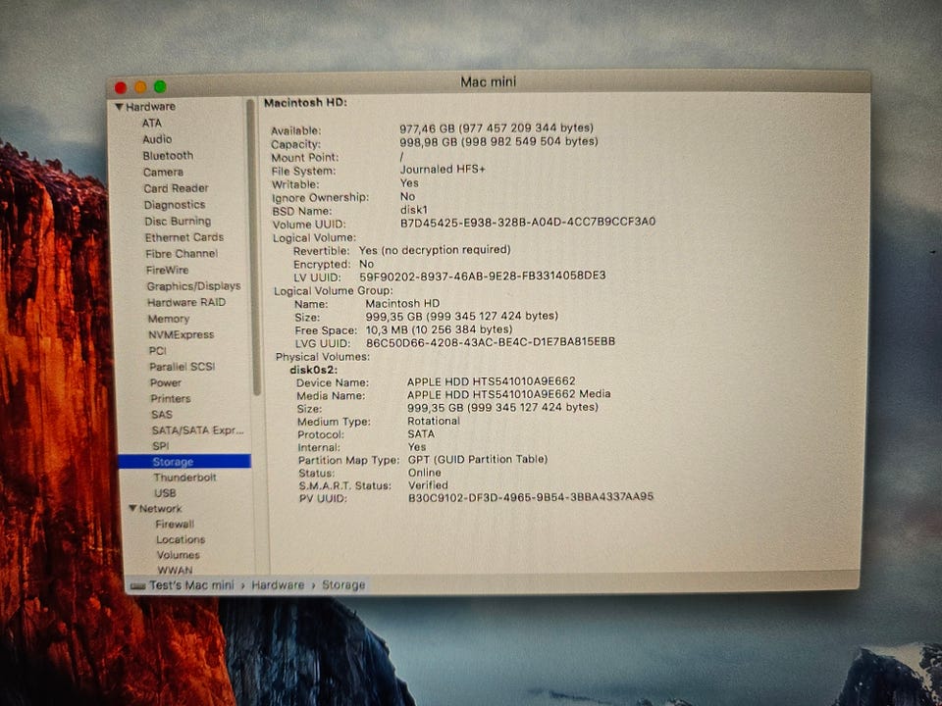
Task: Click the green zoom window button
Action: (x=160, y=87)
